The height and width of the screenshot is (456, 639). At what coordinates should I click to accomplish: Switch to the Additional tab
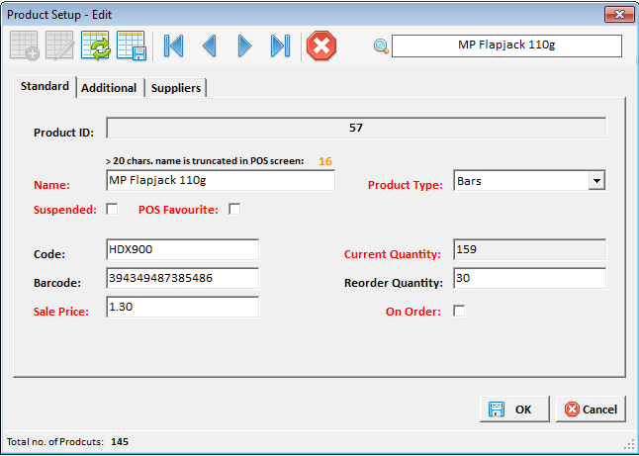pos(109,88)
